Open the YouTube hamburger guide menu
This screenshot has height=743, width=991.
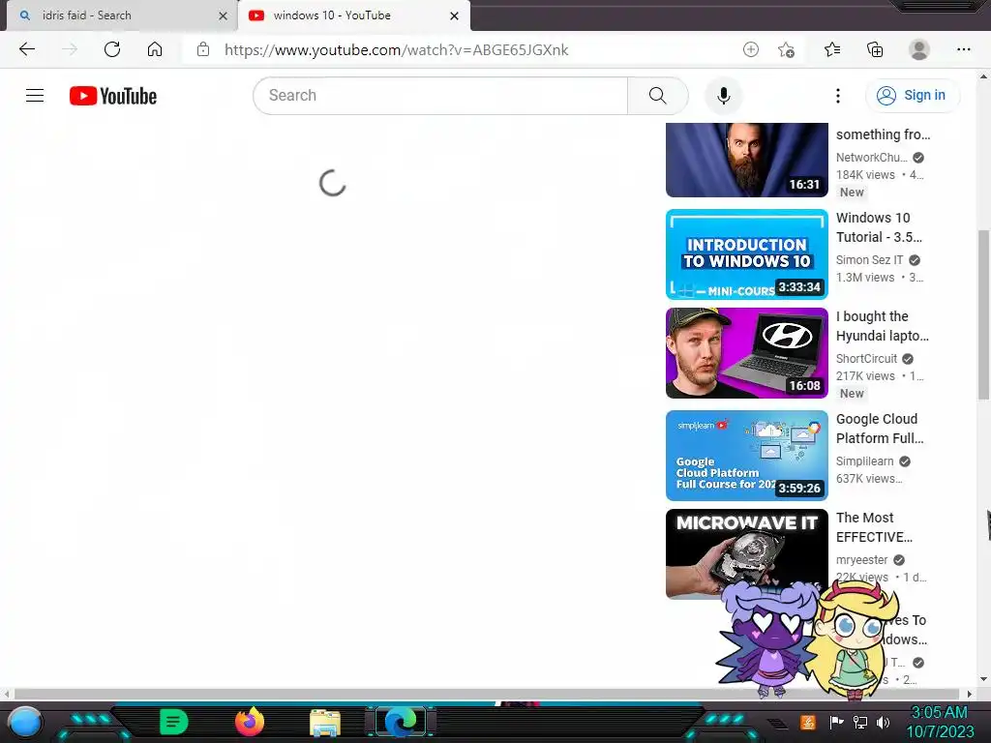tap(35, 96)
